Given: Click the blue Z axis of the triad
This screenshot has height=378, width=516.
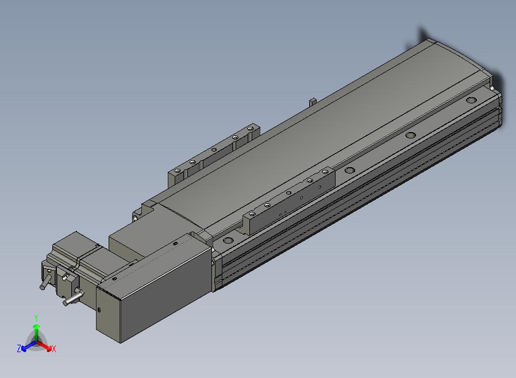Looking at the screenshot, I should click(27, 346).
